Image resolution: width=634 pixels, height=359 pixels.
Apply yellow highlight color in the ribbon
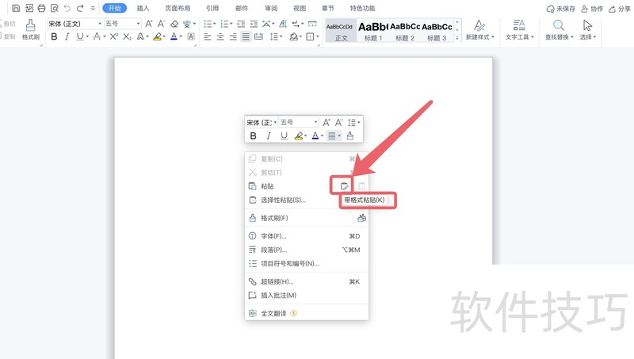[157, 36]
